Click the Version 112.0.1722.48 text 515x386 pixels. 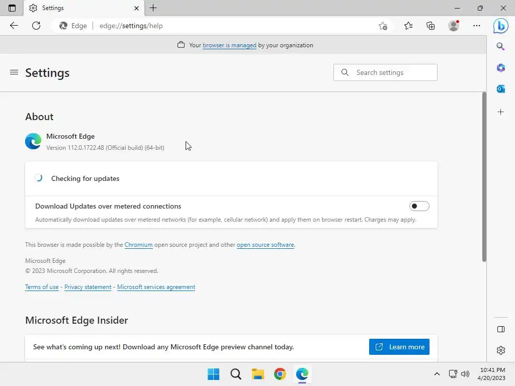105,148
